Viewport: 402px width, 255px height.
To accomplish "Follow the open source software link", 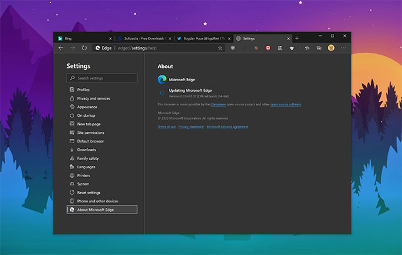I will (x=286, y=104).
